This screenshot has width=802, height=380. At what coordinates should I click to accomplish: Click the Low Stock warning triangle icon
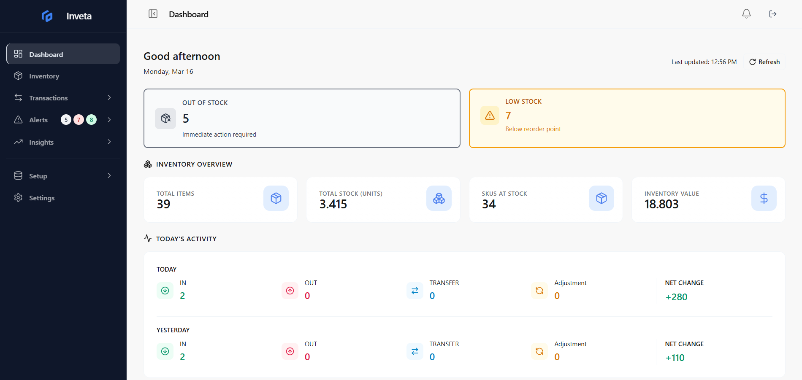click(x=490, y=116)
